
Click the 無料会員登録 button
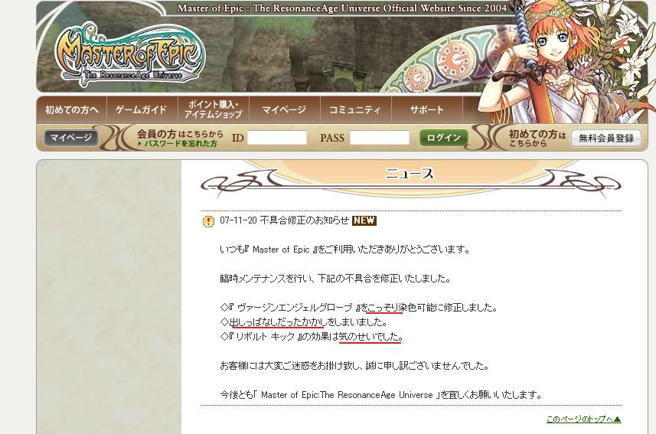pyautogui.click(x=605, y=138)
